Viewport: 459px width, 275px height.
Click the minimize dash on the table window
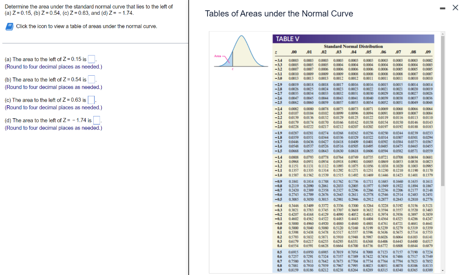click(442, 8)
